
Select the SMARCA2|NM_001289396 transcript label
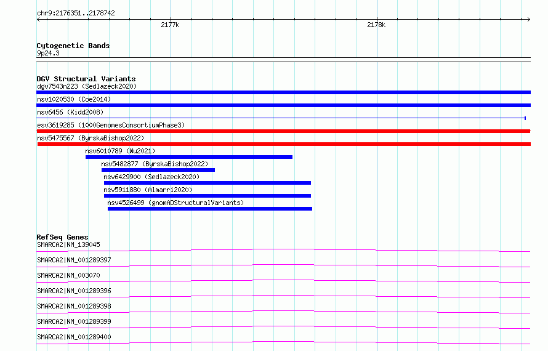[x=74, y=291]
